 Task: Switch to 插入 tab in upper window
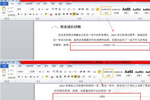[x=20, y=4]
